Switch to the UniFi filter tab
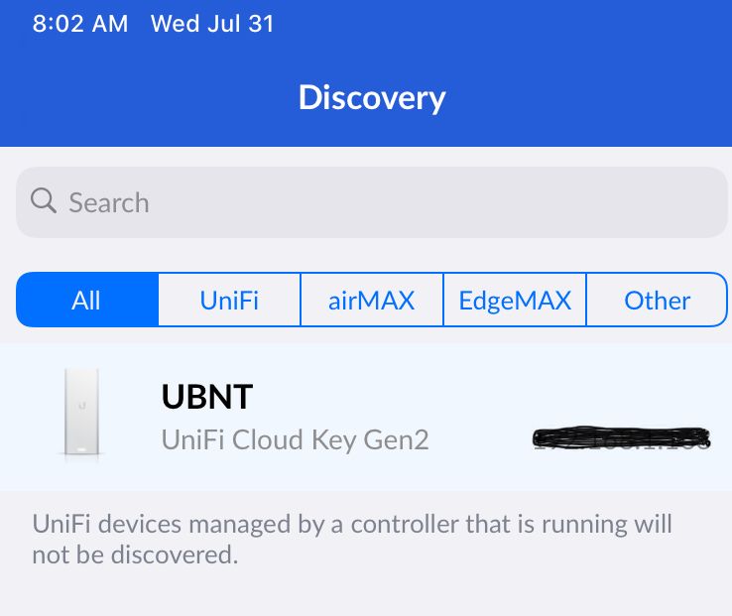 tap(229, 301)
